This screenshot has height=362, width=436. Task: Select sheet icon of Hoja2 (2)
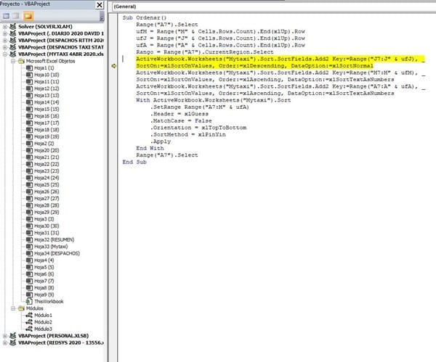(29, 144)
